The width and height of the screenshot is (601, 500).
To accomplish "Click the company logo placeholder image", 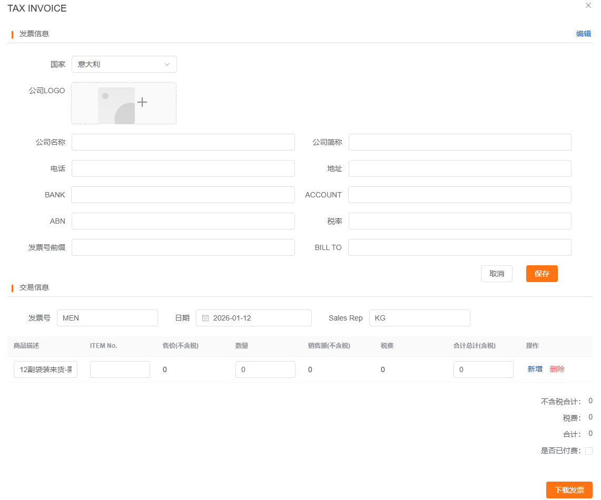I will point(116,105).
